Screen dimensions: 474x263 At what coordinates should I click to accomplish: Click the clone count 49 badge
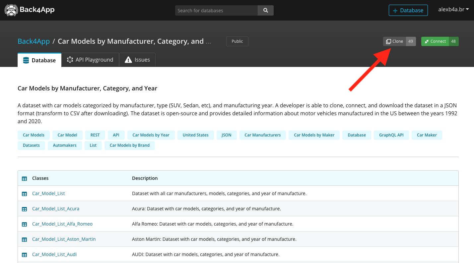(x=411, y=41)
